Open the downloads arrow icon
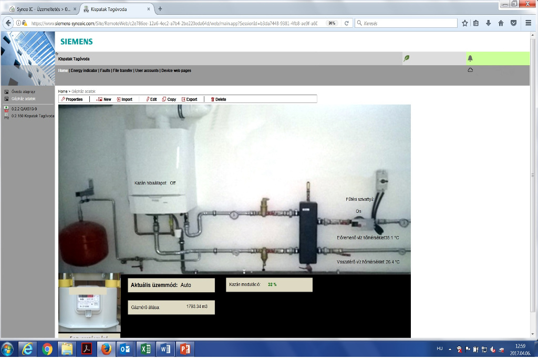Viewport: 538px width, 359px height. [488, 23]
